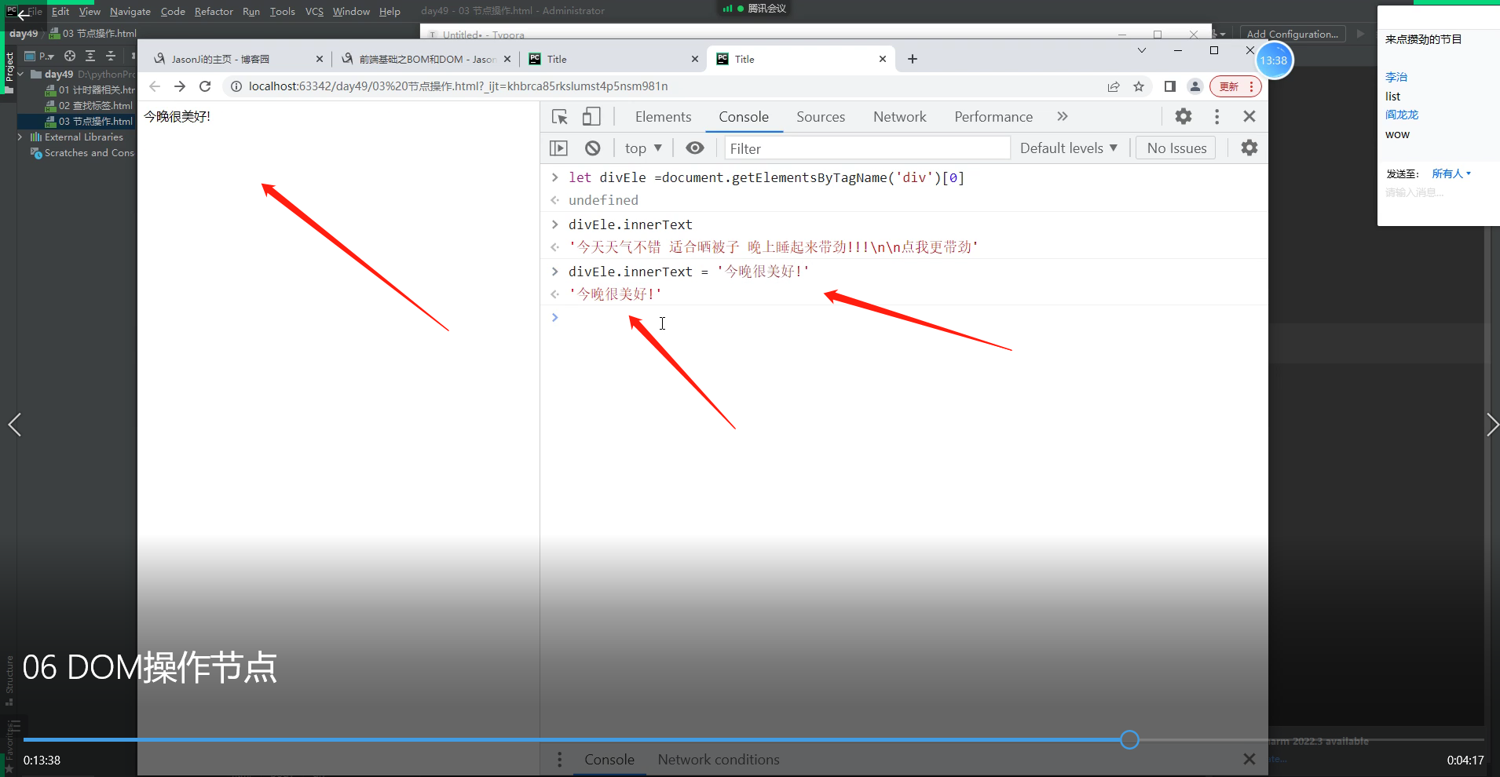Select 03 节点操作.html in project tree
This screenshot has height=777, width=1500.
pyautogui.click(x=89, y=122)
